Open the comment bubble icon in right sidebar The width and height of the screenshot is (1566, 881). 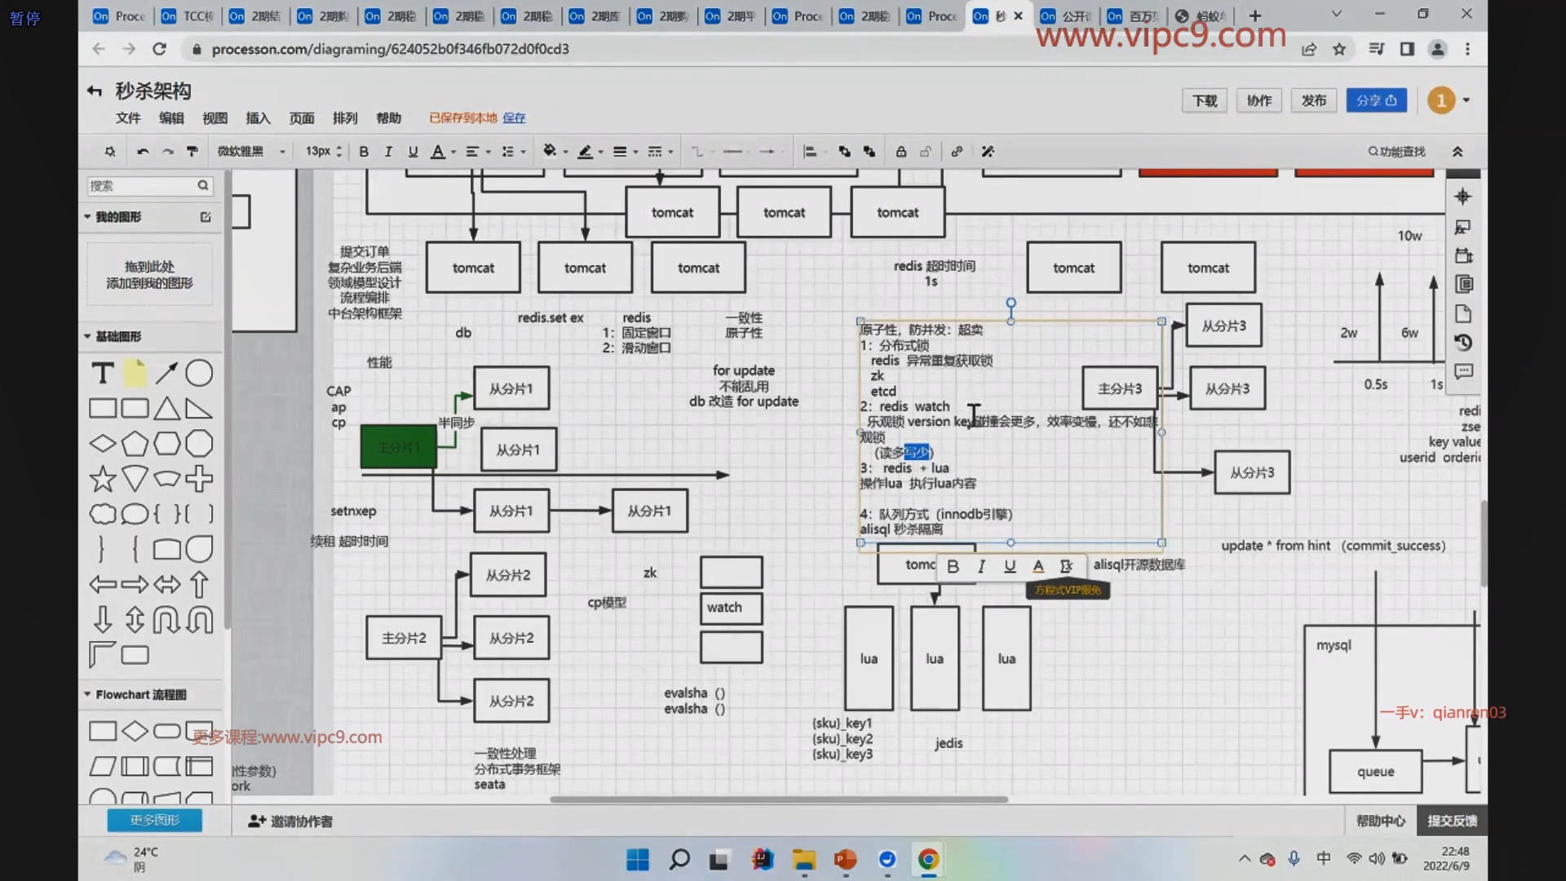pos(1463,372)
